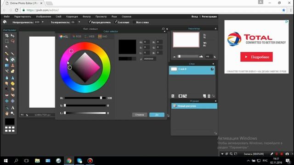This screenshot has width=294, height=165.
Task: Open the Фильтр menu
Action: [x=87, y=16]
